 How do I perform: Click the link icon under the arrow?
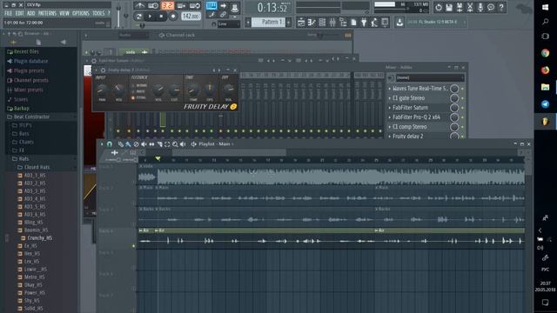223,15
